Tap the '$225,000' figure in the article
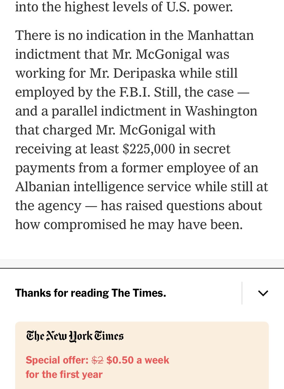This screenshot has height=389, width=284. [149, 149]
